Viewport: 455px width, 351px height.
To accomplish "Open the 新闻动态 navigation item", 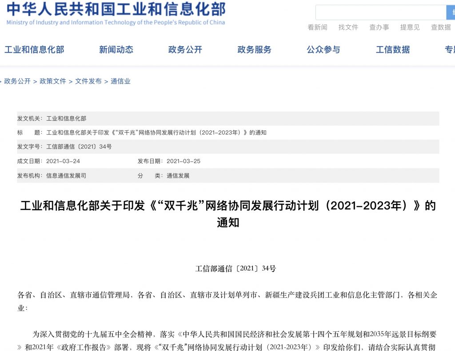I will coord(116,50).
